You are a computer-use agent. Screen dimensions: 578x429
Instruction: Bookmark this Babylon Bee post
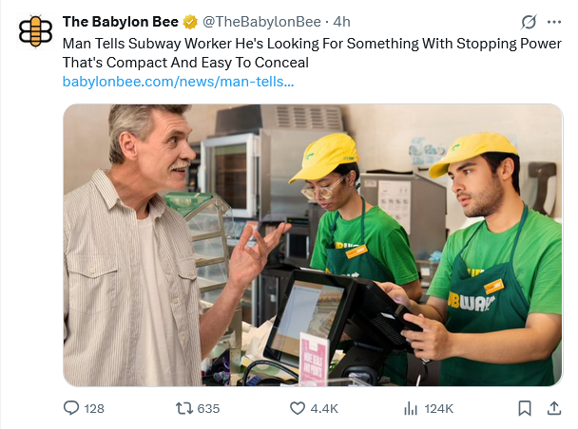point(525,408)
